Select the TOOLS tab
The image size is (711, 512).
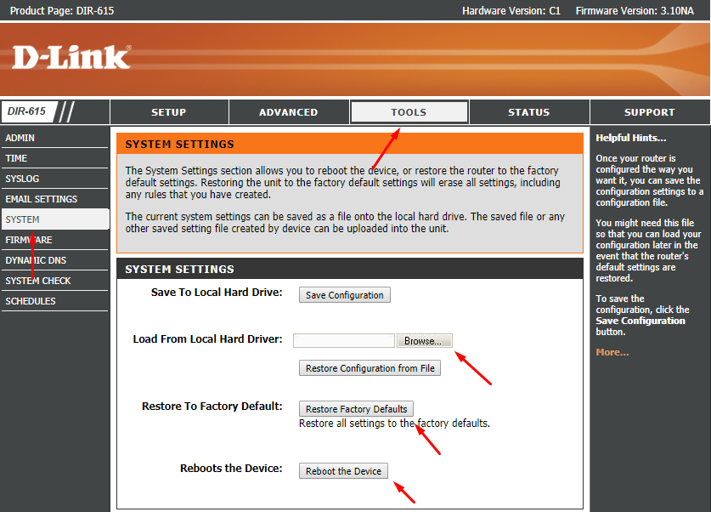pyautogui.click(x=409, y=112)
